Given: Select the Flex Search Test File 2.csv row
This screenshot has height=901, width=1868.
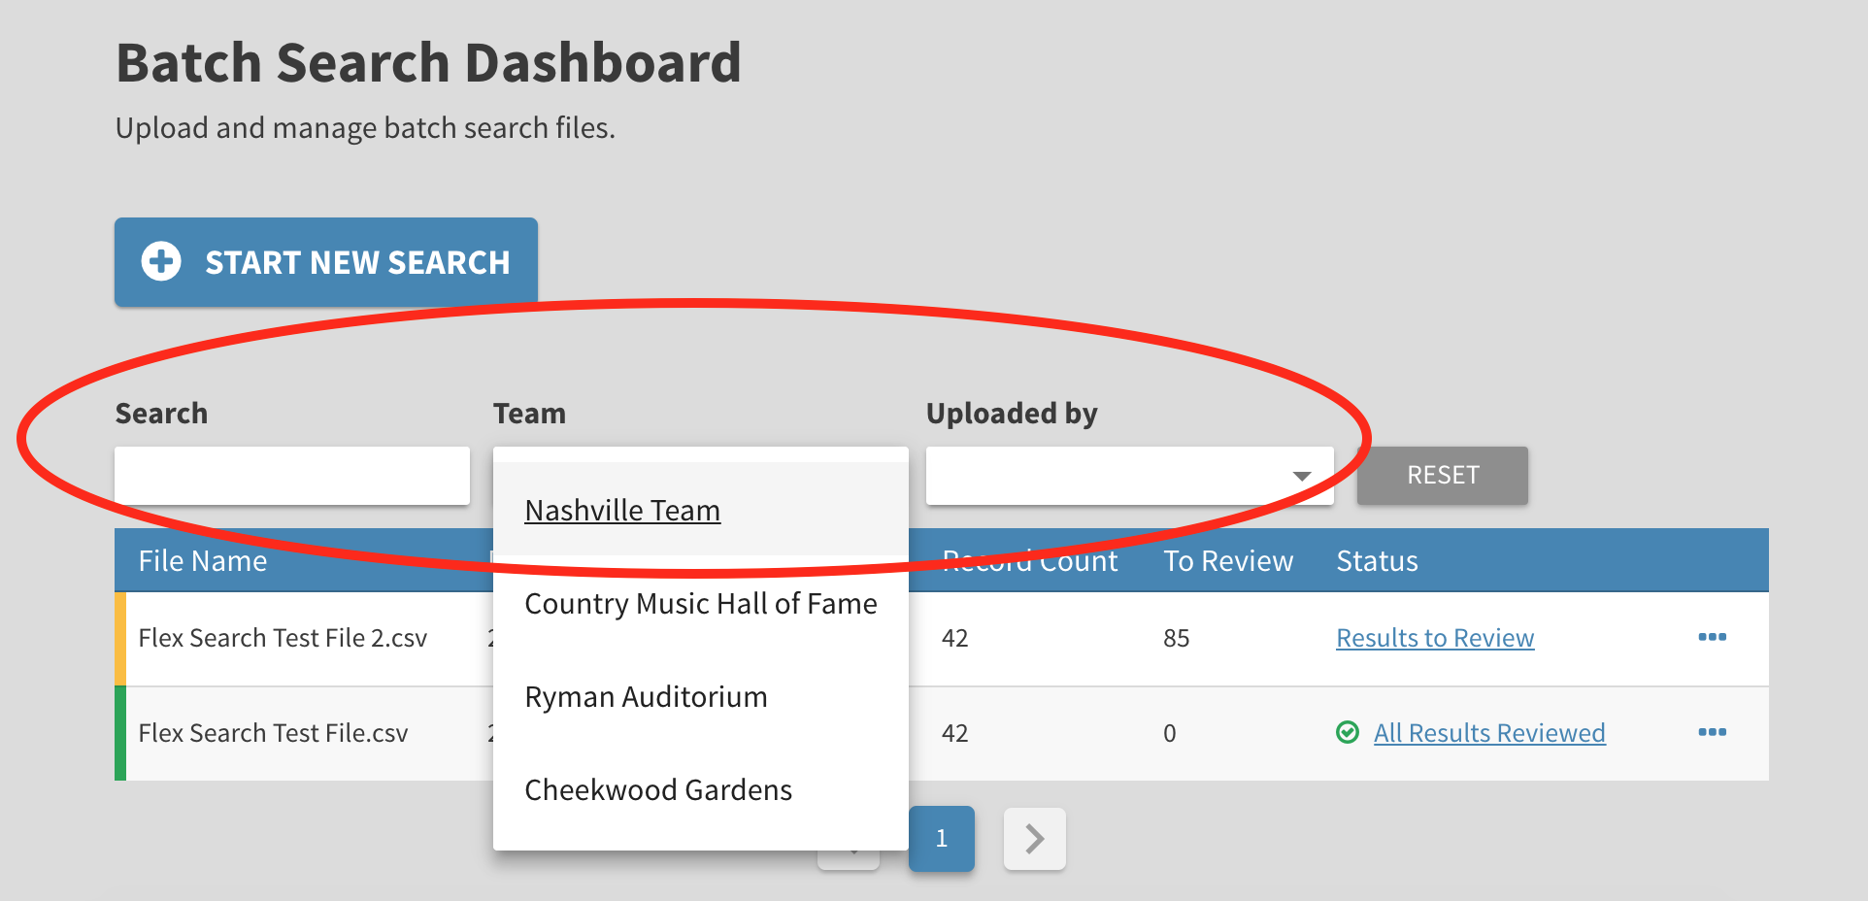Looking at the screenshot, I should (x=283, y=638).
